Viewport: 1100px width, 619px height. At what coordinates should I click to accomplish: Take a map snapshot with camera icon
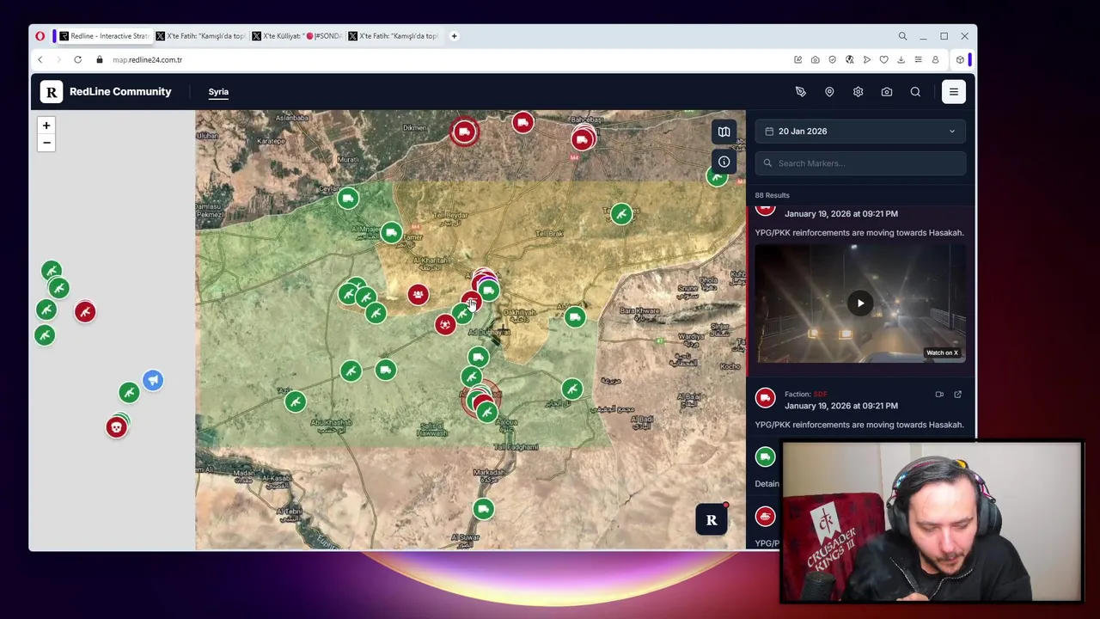[887, 92]
